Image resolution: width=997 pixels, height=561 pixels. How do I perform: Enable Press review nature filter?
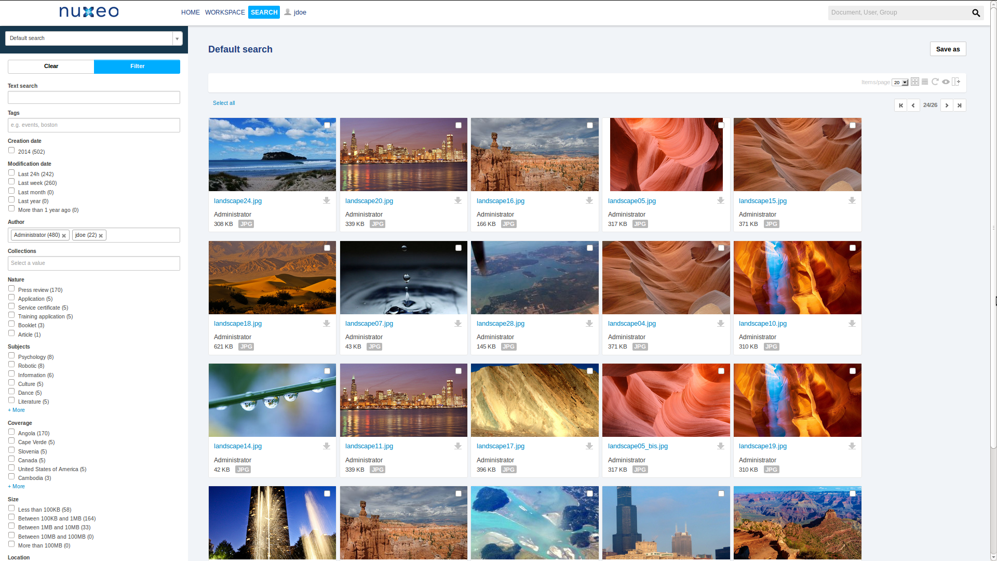point(11,289)
